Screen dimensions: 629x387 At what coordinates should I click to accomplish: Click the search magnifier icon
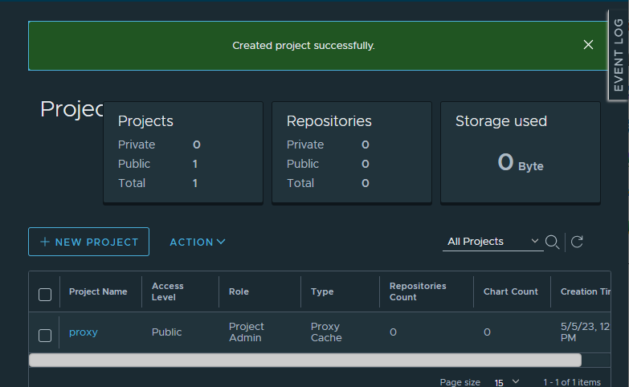pyautogui.click(x=553, y=242)
